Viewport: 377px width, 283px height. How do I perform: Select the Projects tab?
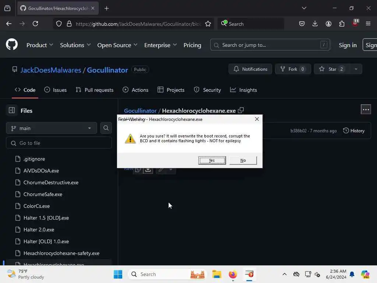point(171,90)
